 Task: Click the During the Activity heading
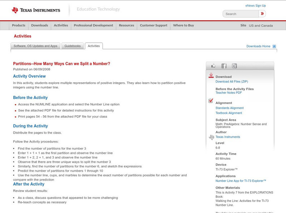point(30,126)
